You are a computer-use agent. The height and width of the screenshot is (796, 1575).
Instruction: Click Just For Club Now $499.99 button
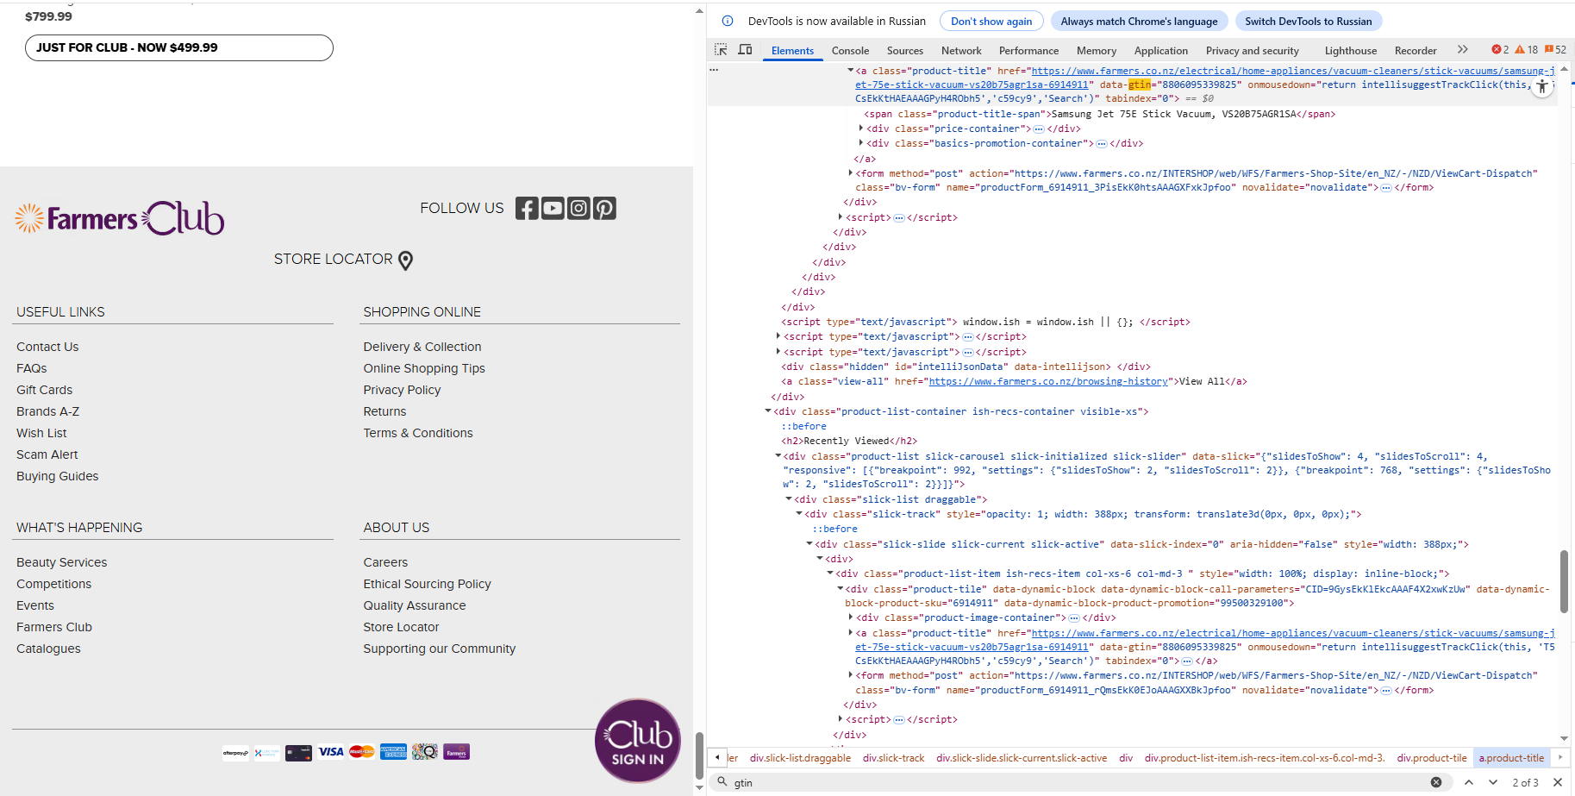click(179, 47)
